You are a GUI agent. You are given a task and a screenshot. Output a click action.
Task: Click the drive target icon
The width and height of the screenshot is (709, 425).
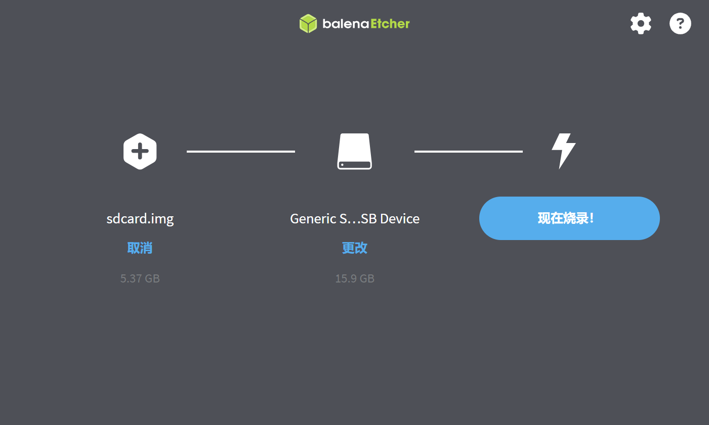[x=355, y=151]
